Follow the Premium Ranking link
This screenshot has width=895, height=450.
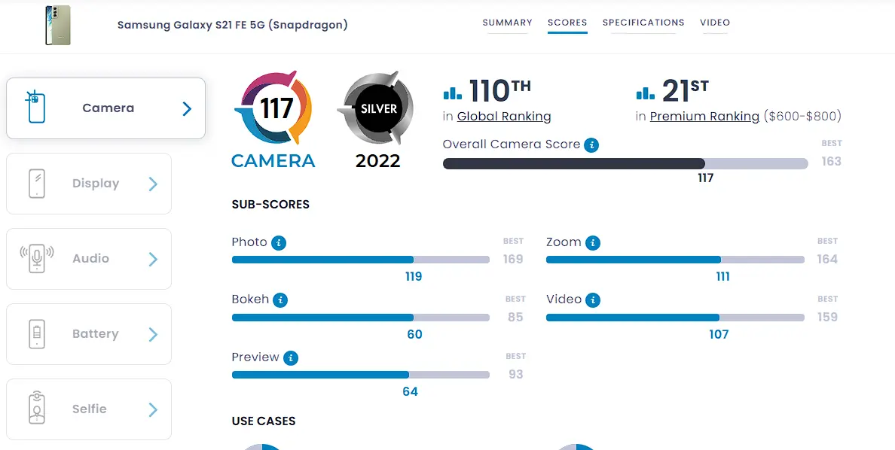click(x=704, y=117)
